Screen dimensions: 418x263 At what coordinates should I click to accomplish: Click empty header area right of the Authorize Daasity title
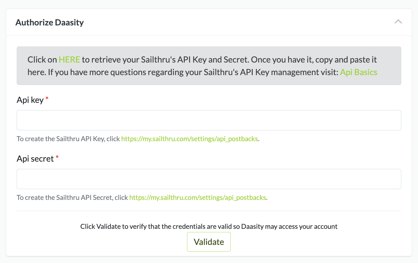click(x=235, y=23)
